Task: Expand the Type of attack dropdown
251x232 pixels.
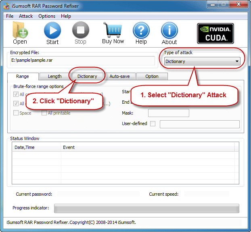Action: click(x=202, y=61)
